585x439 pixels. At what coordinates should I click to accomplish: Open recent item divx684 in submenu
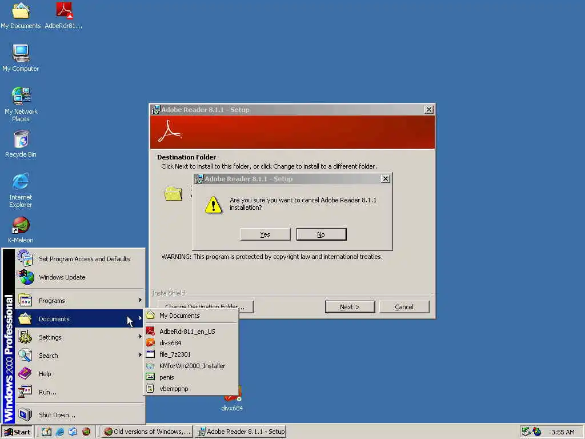coord(191,343)
